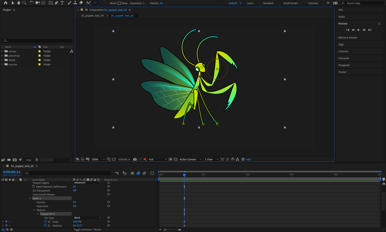Screen dimensions: 386x232
Task: Select the Type tool in toolbar
Action: click(62, 3)
